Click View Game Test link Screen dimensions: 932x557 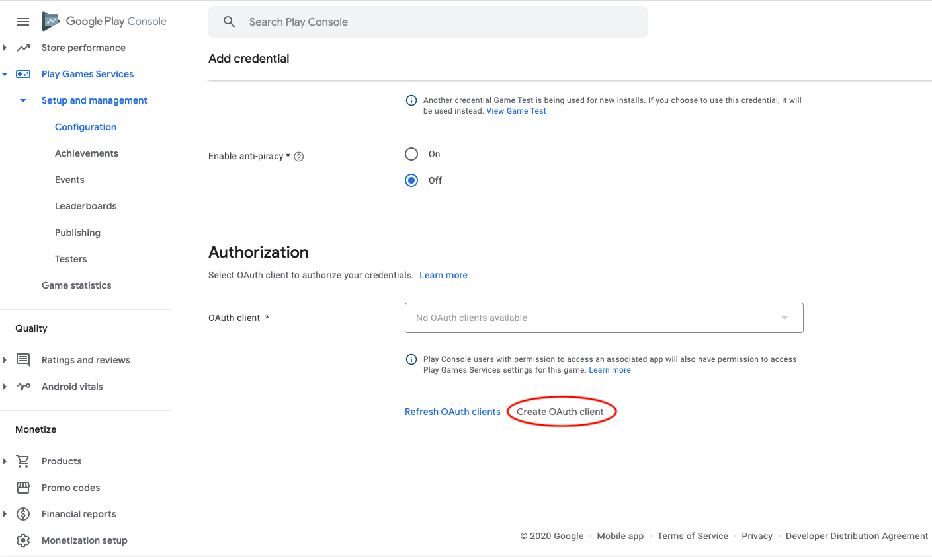[x=516, y=111]
